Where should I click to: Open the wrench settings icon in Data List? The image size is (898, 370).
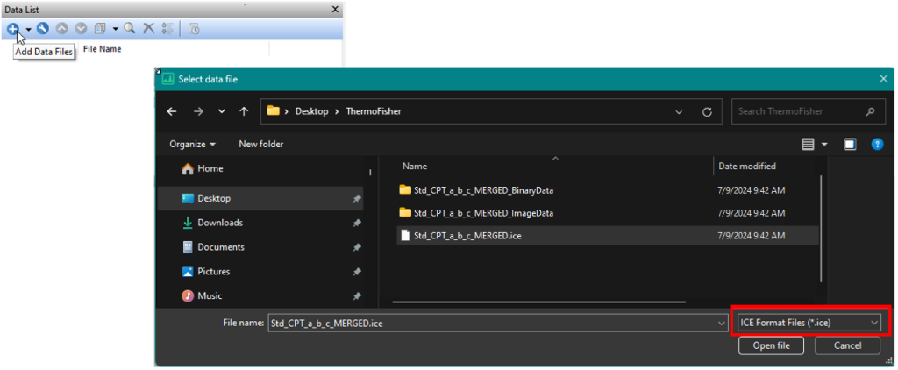tap(43, 29)
